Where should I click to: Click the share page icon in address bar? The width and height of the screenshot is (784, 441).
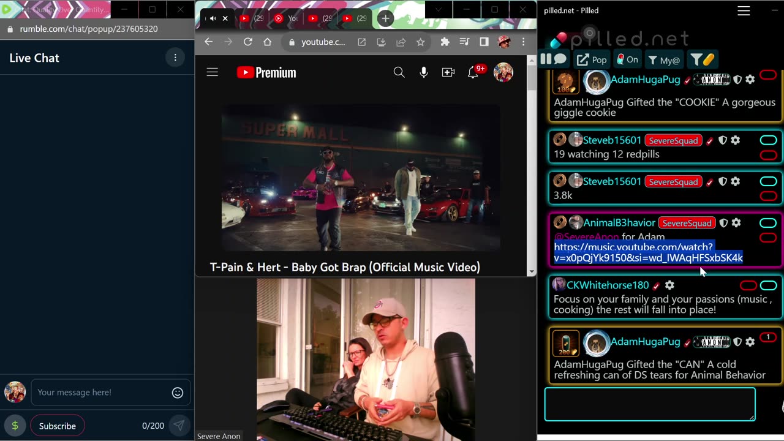click(x=401, y=42)
